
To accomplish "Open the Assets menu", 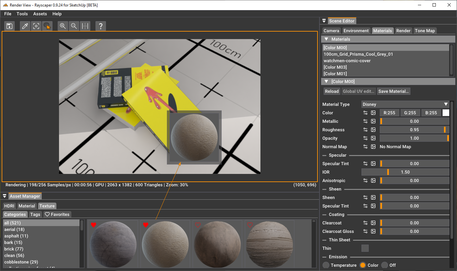I will [40, 14].
